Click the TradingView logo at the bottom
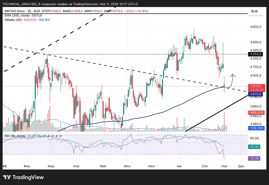Image resolution: width=269 pixels, height=185 pixels. [x=23, y=177]
